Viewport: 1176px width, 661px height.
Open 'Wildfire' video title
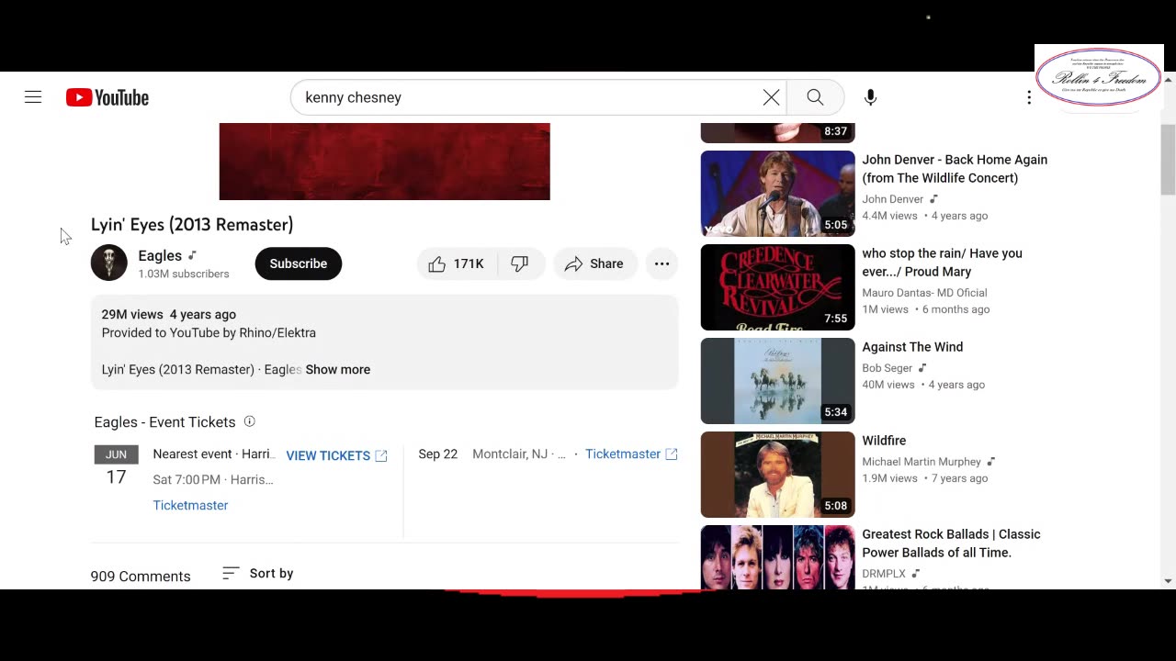(x=884, y=441)
